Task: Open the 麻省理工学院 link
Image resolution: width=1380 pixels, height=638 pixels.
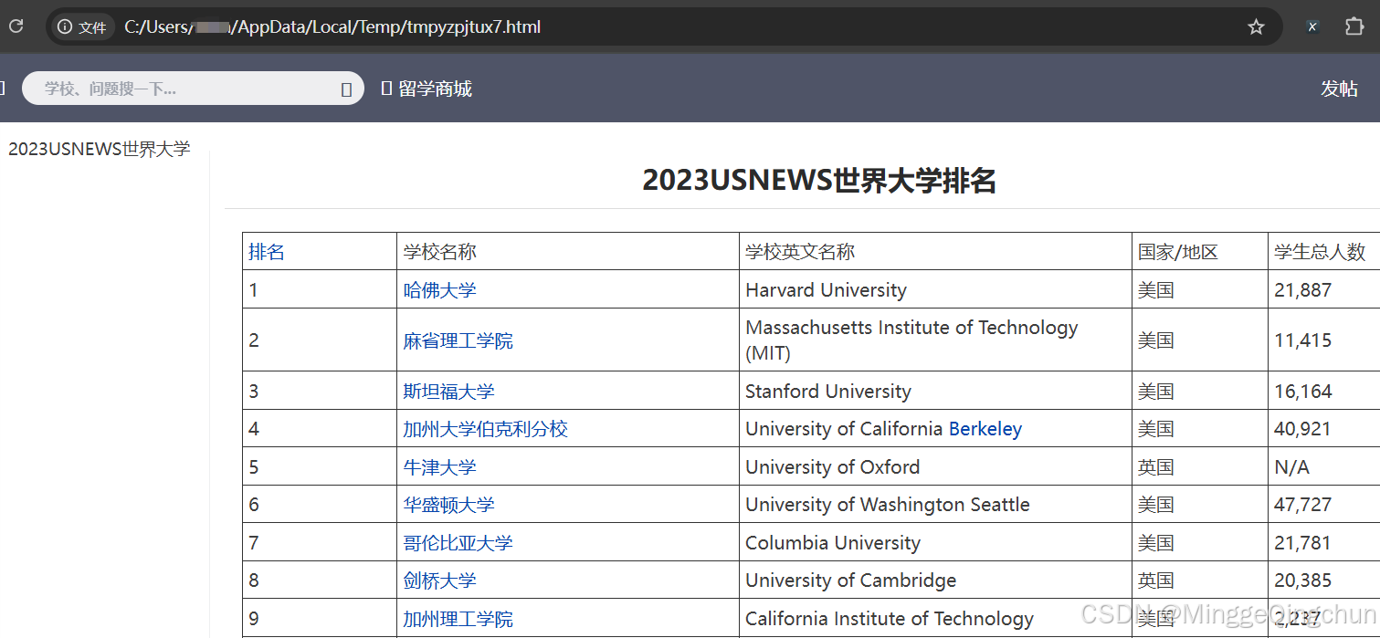Action: pyautogui.click(x=458, y=340)
